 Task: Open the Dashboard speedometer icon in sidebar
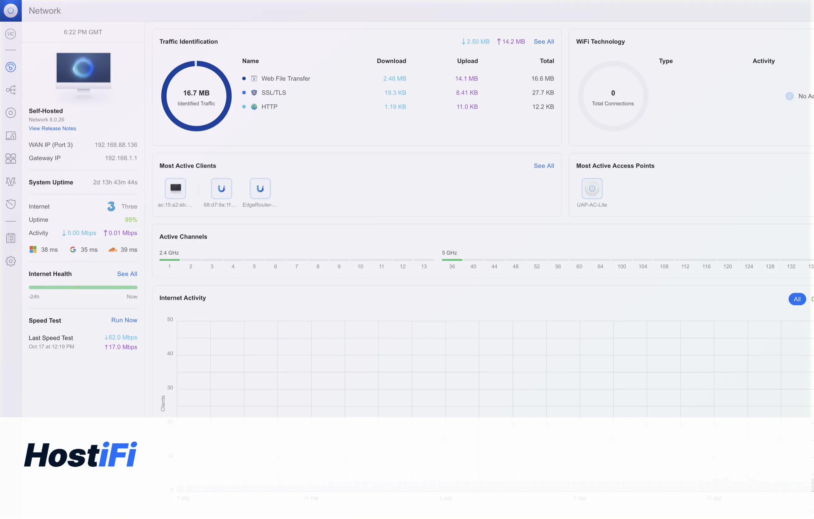click(x=11, y=67)
